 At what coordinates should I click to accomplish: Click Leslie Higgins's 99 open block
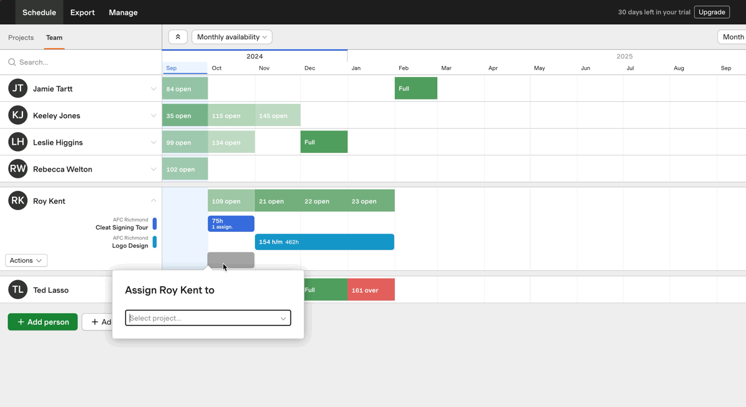[x=185, y=142]
